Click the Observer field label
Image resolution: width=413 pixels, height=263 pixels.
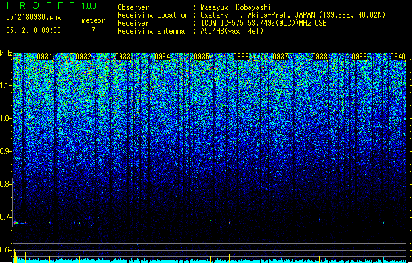pyautogui.click(x=133, y=7)
